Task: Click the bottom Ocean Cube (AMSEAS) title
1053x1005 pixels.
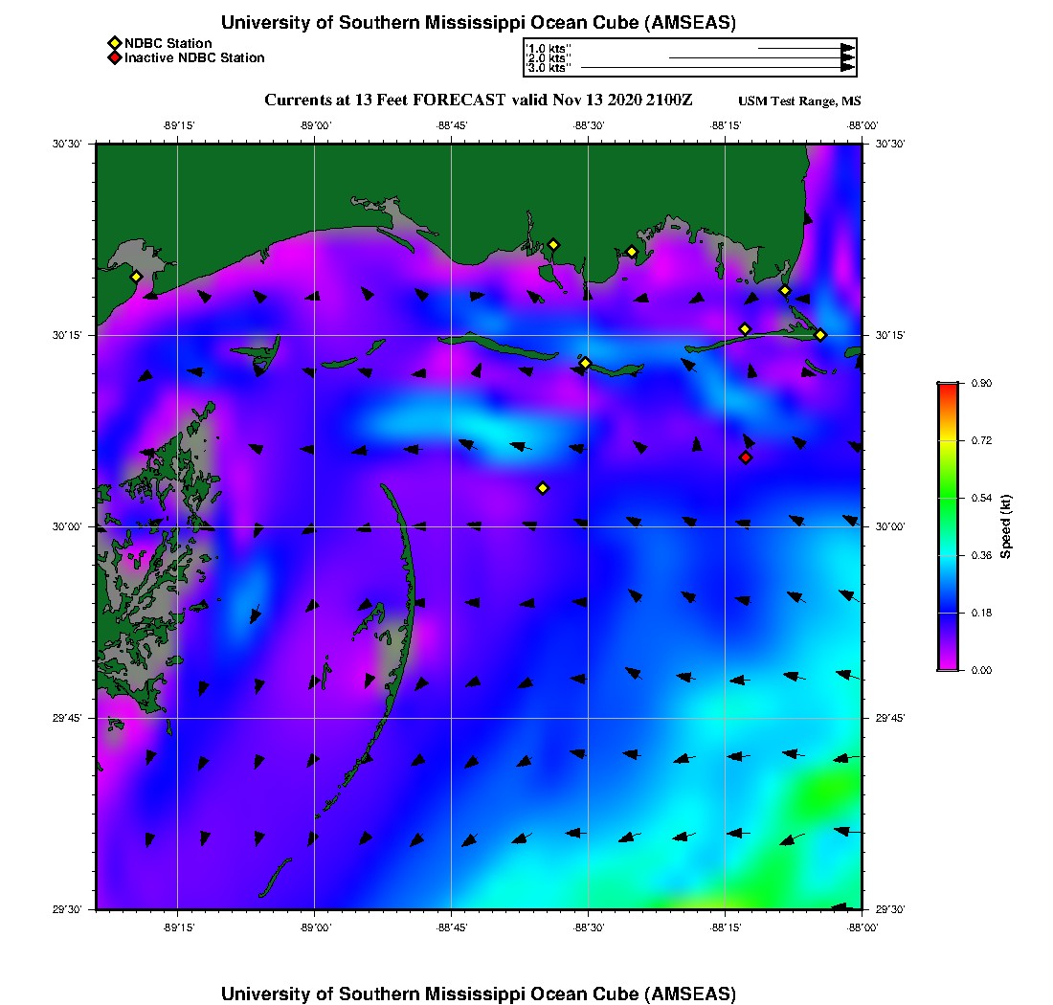Action: (x=479, y=993)
